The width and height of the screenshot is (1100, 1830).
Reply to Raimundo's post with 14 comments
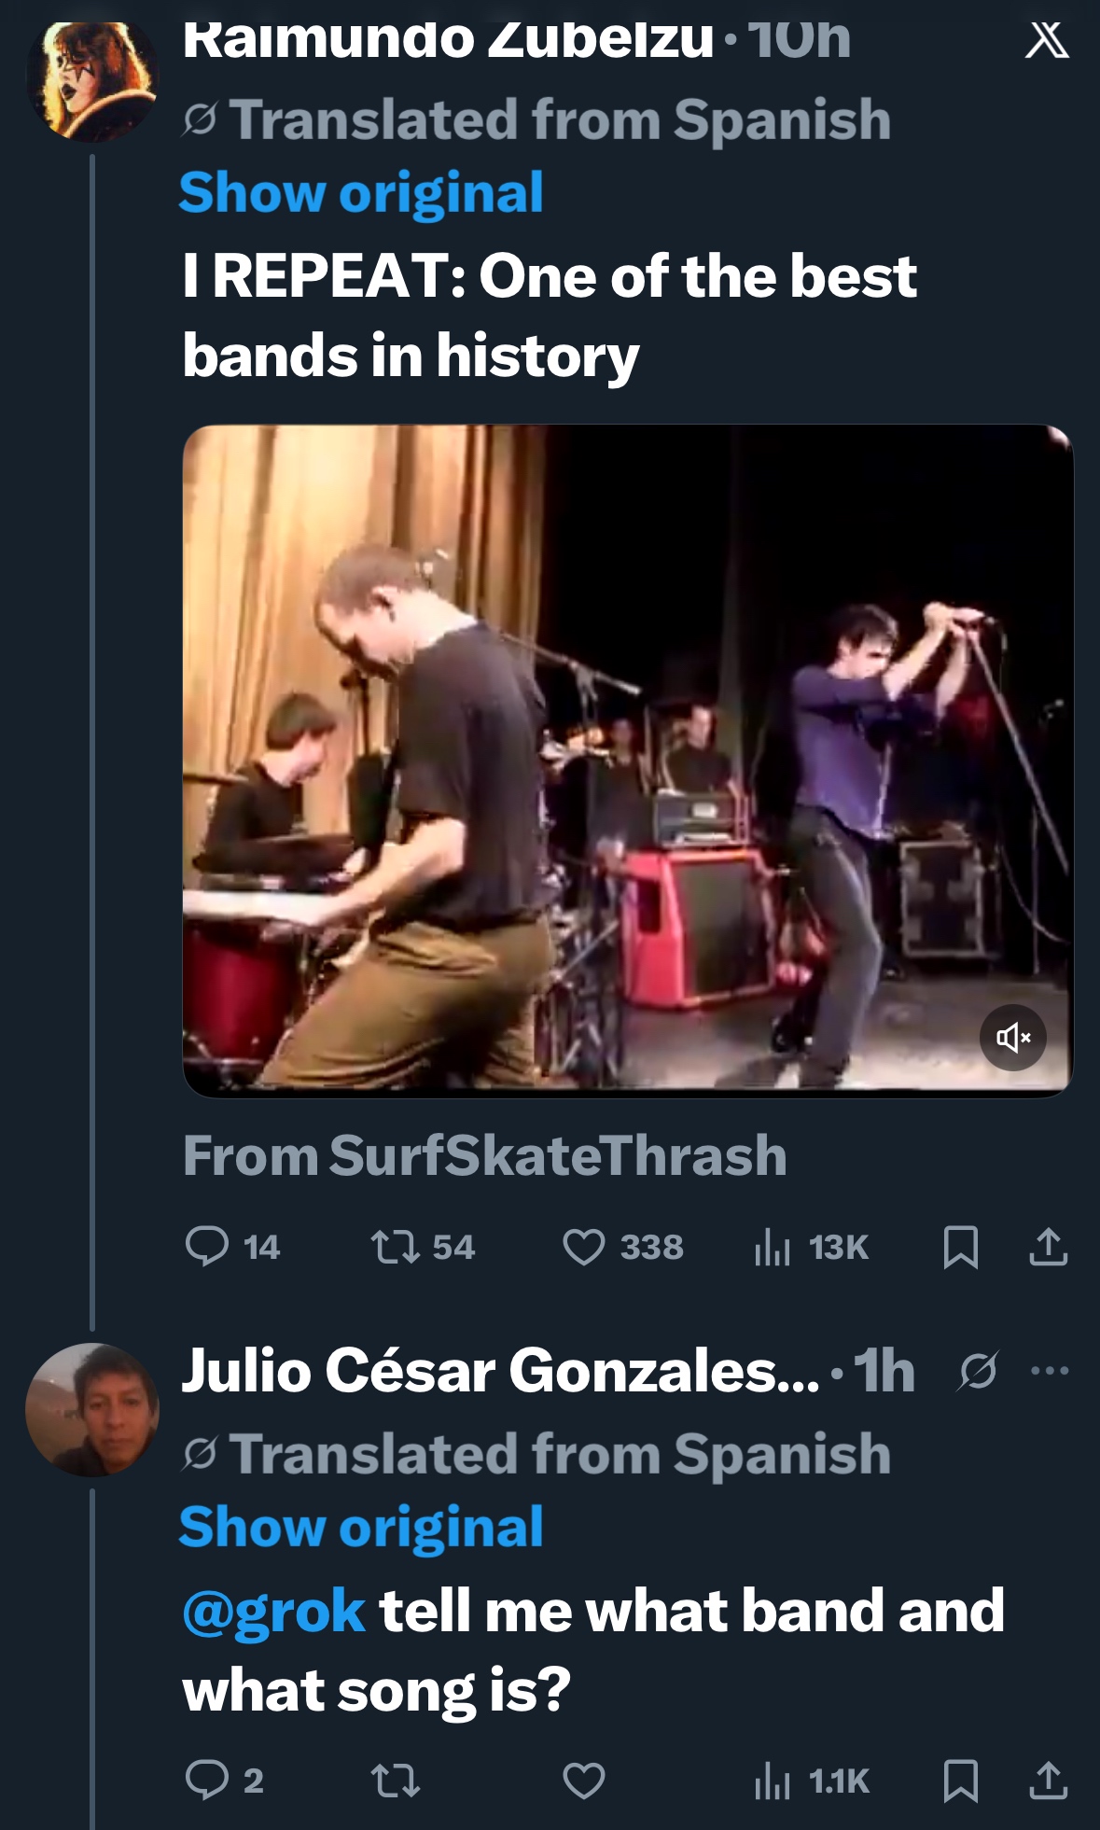coord(207,1247)
